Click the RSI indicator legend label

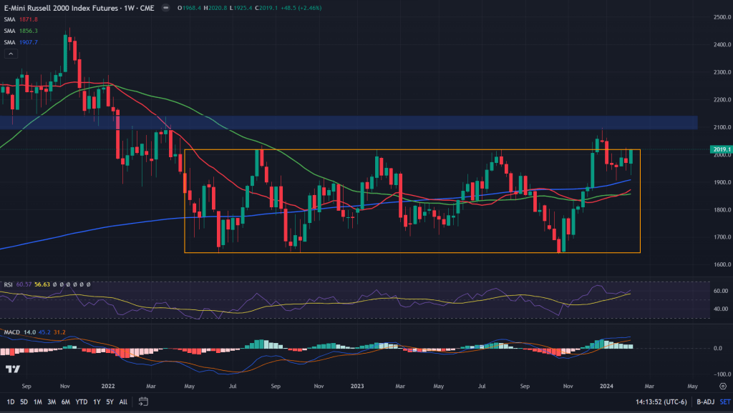tap(7, 284)
